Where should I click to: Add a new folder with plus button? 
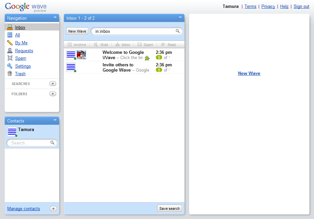tap(53, 94)
